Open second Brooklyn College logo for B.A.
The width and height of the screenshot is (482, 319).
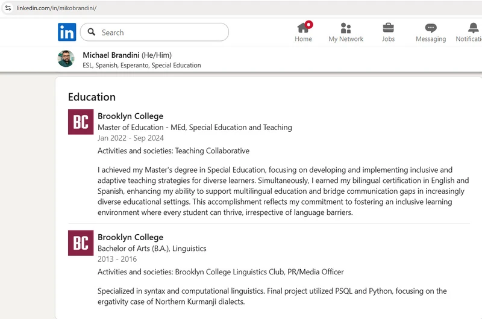tap(81, 243)
